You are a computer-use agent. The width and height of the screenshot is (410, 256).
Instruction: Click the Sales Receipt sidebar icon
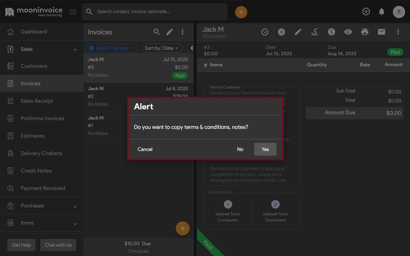coord(11,101)
